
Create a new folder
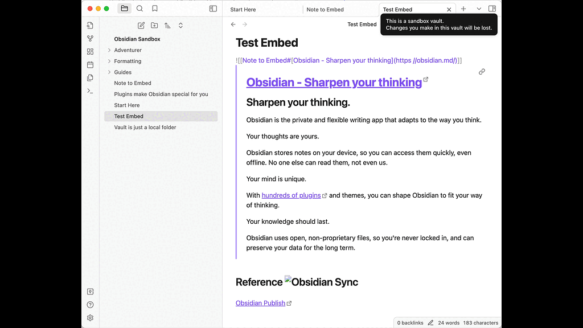coord(154,25)
